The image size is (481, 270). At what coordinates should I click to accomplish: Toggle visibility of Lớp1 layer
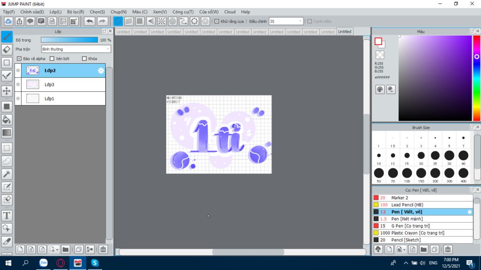pyautogui.click(x=18, y=98)
